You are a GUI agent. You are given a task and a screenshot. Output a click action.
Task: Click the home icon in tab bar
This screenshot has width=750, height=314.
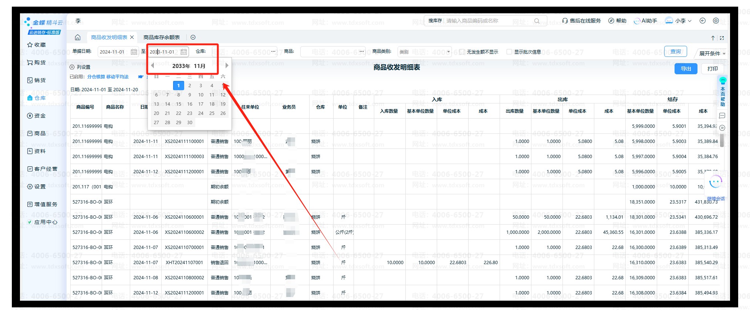(78, 37)
